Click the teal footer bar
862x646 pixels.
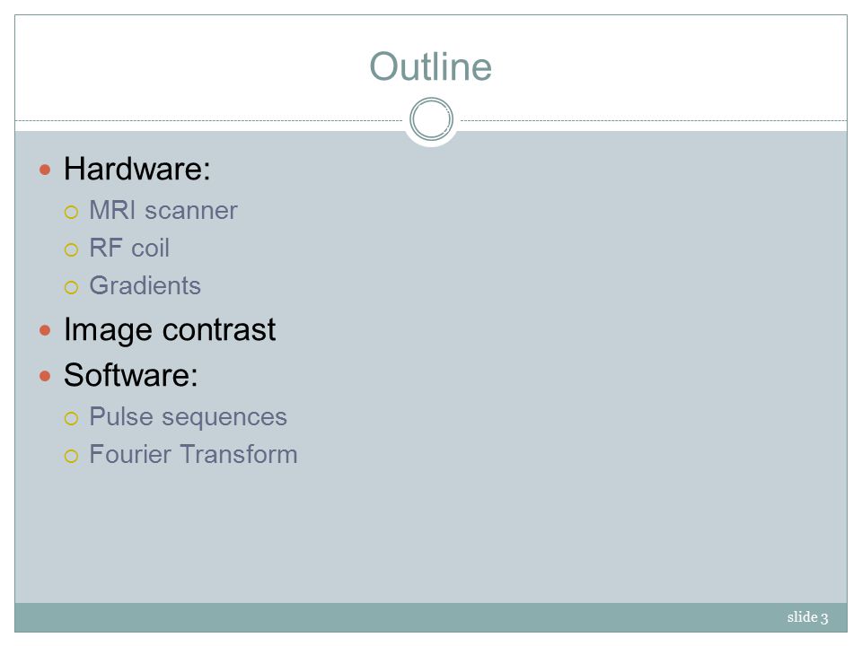(431, 617)
